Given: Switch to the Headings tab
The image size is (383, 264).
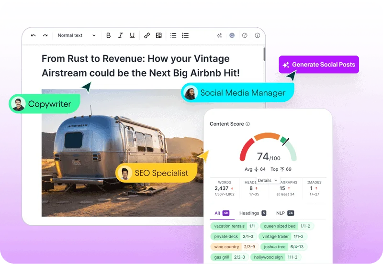Looking at the screenshot, I should [253, 213].
